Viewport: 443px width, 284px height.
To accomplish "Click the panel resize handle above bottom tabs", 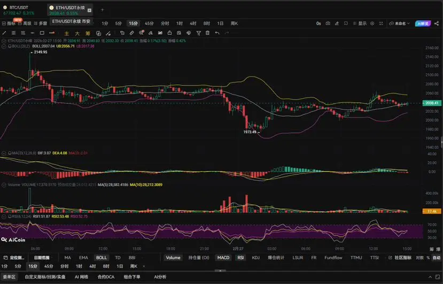I will [220, 271].
